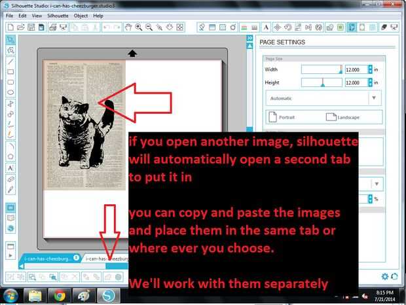Click the Zoom In magnifier

(139, 27)
